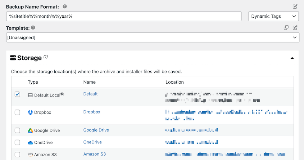Click into the Backup Name Format field

(x=123, y=16)
